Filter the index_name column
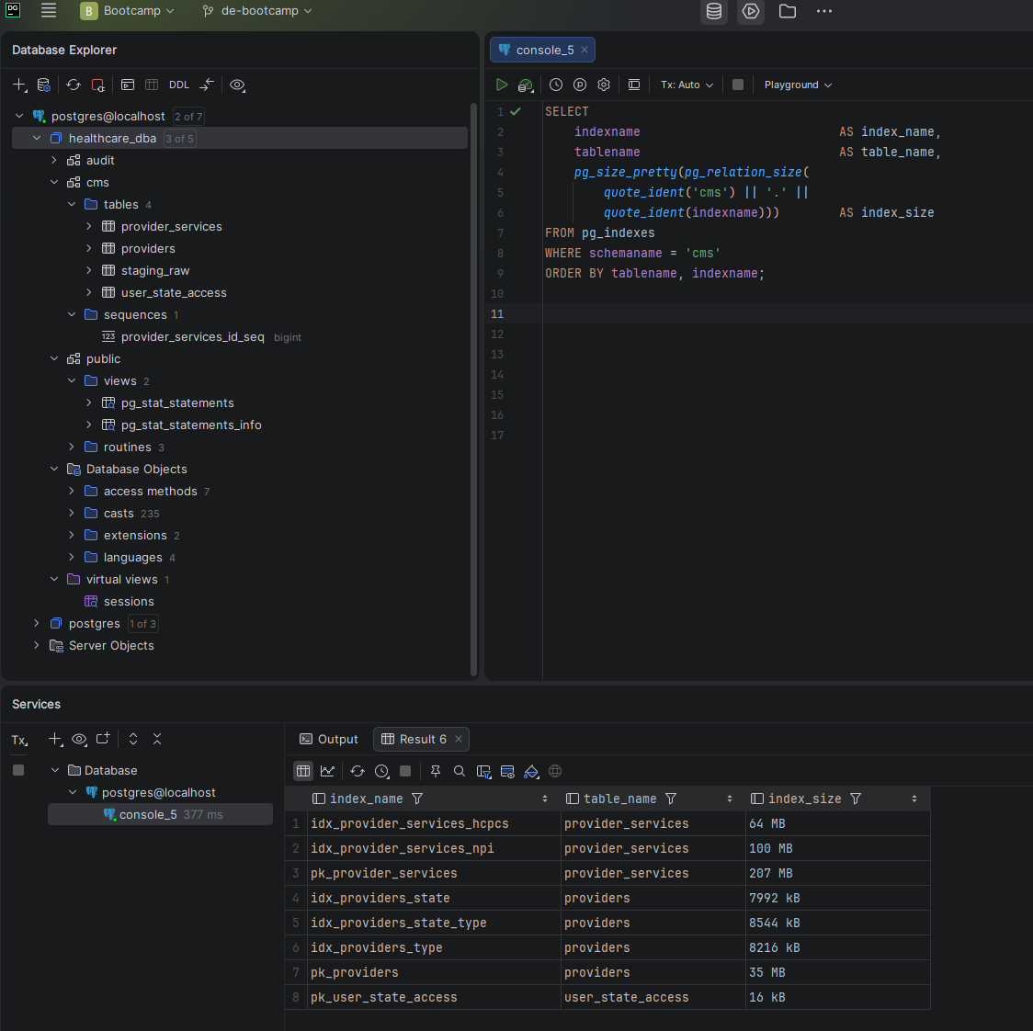This screenshot has width=1033, height=1031. (x=417, y=799)
